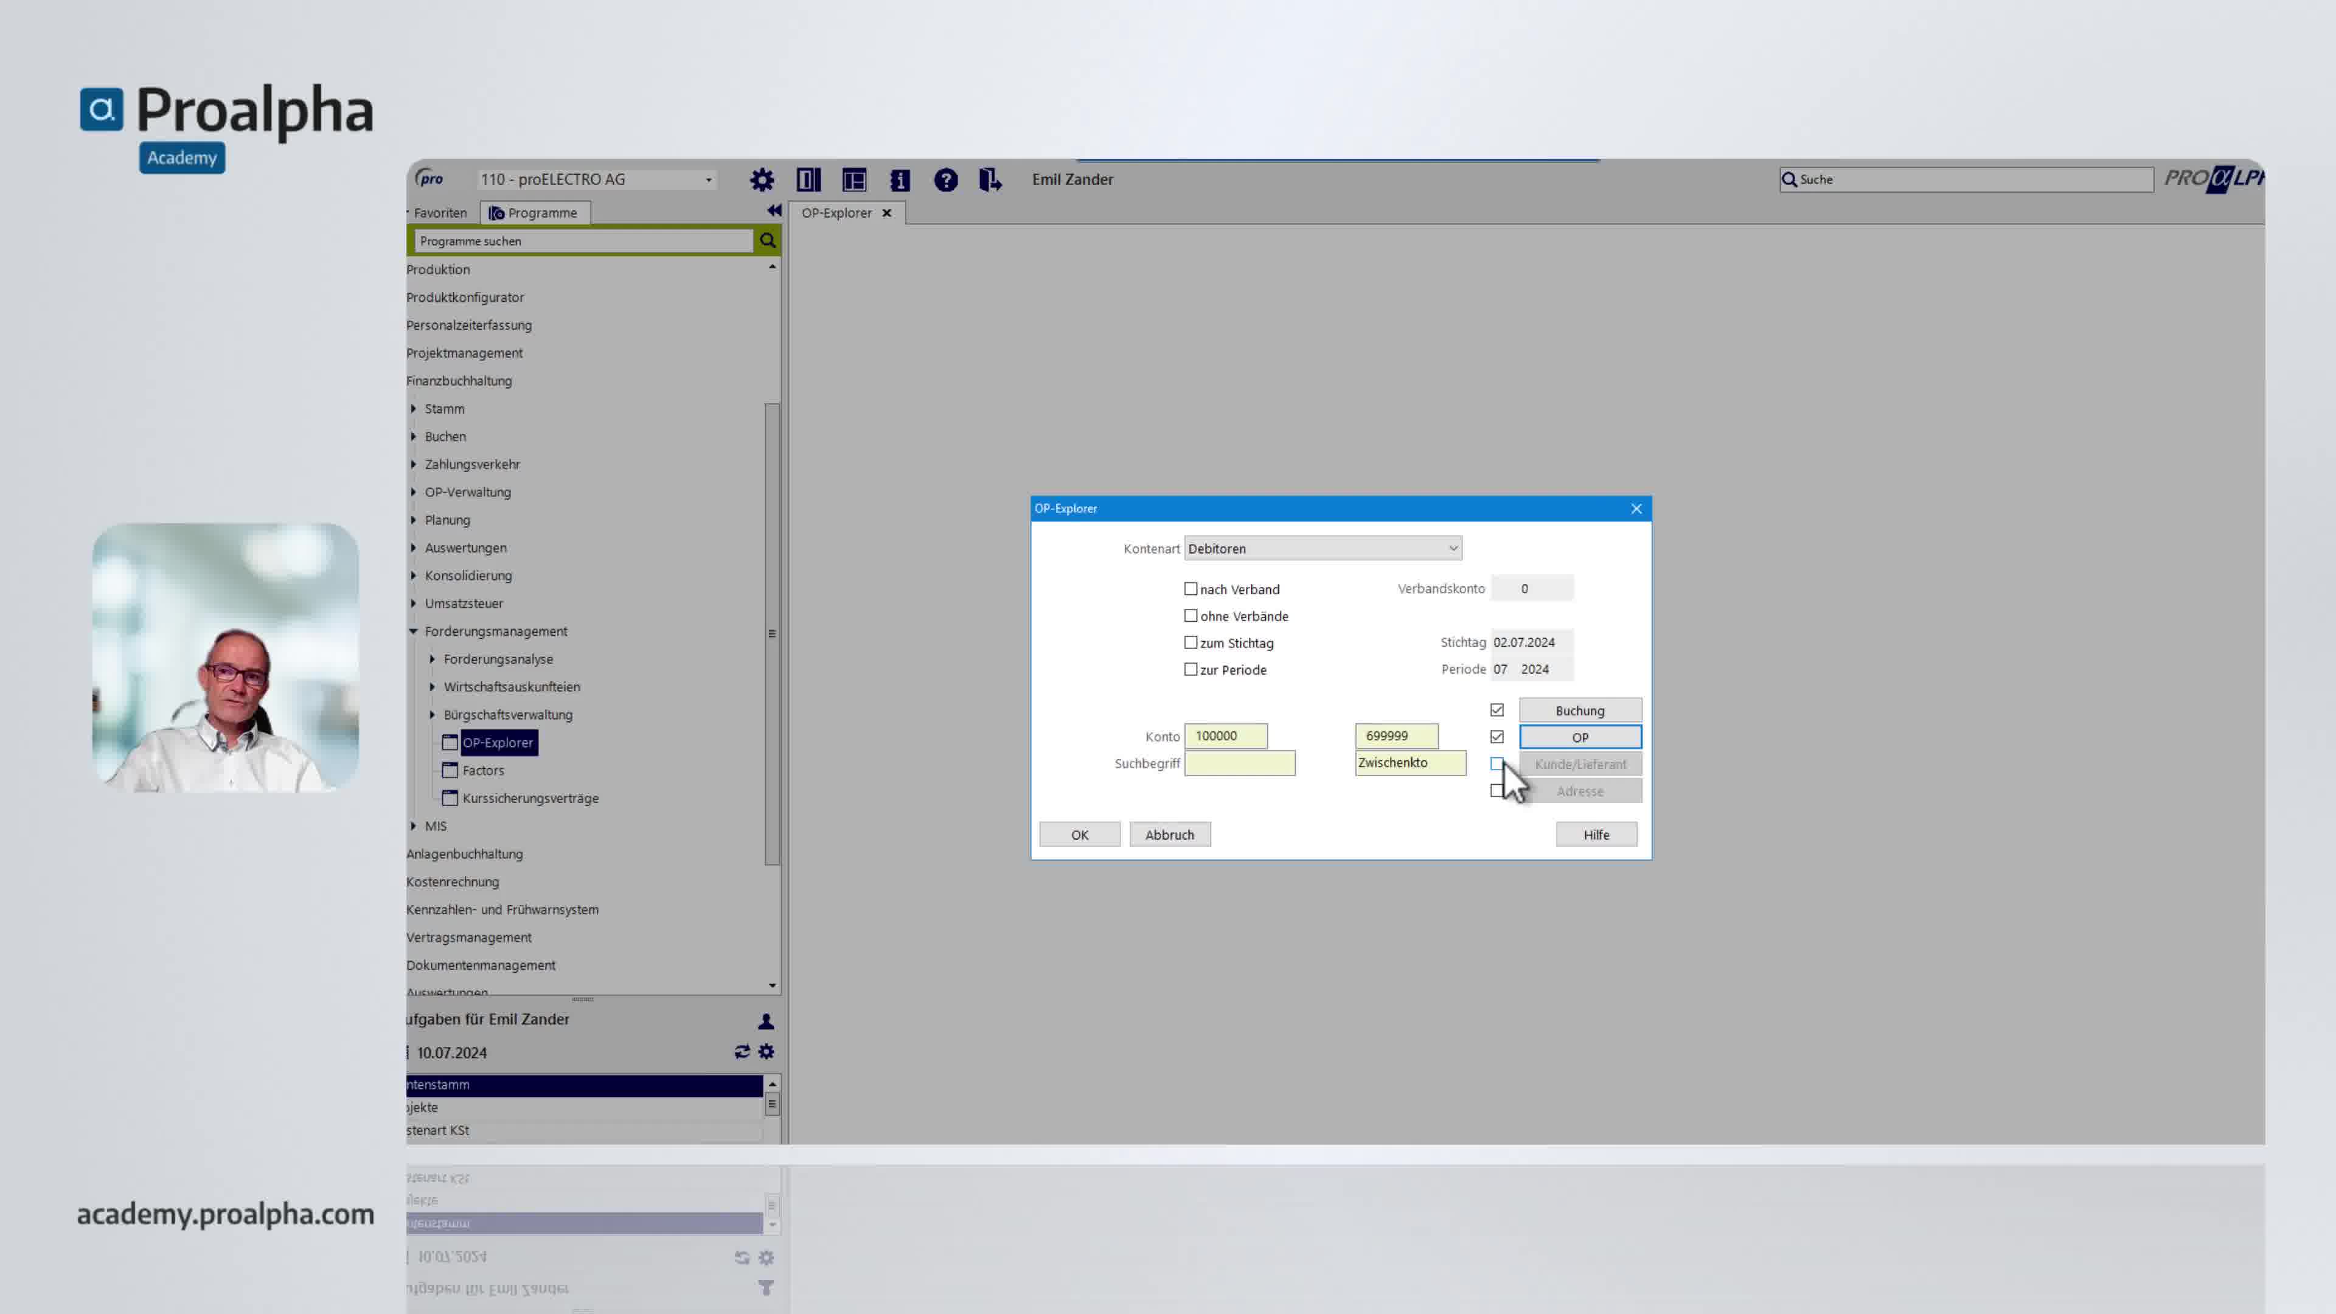
Task: Collapse sidebar with double arrow icon
Action: coord(774,210)
